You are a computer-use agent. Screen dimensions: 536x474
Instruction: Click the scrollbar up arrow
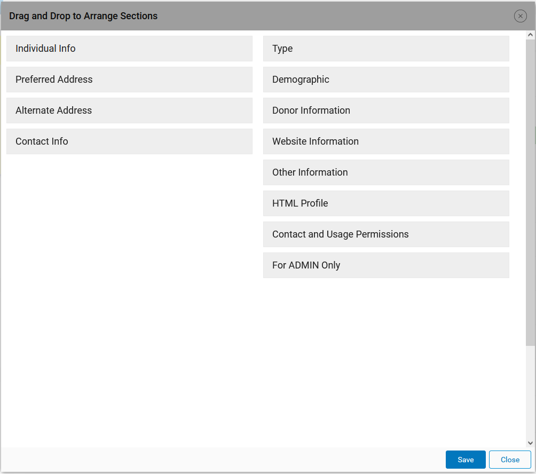click(x=530, y=35)
